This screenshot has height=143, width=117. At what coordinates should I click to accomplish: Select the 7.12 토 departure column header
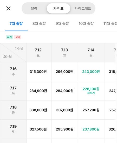tap(38, 53)
